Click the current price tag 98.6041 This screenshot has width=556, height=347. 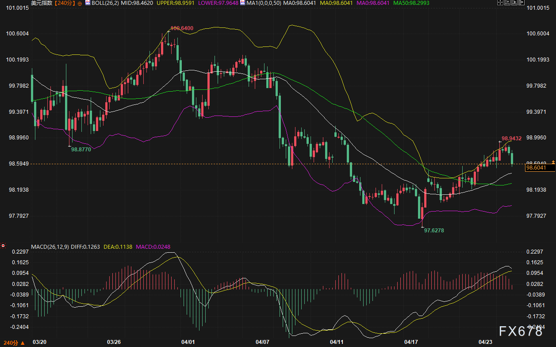coord(536,168)
